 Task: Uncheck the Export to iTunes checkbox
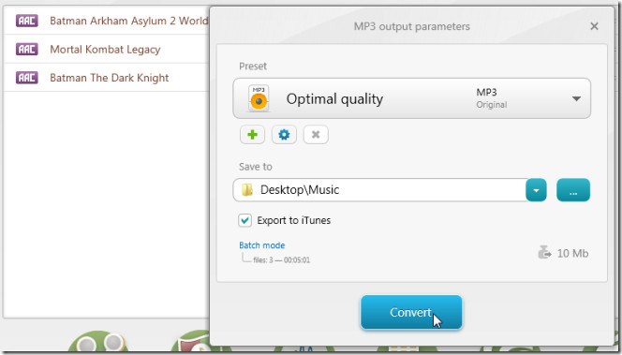[x=244, y=220]
